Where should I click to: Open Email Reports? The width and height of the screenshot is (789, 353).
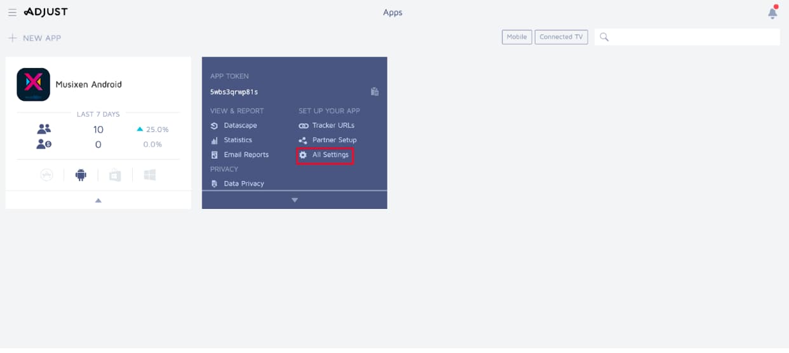(x=246, y=155)
